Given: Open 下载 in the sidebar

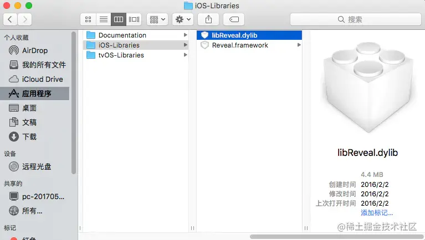Looking at the screenshot, I should pos(35,137).
